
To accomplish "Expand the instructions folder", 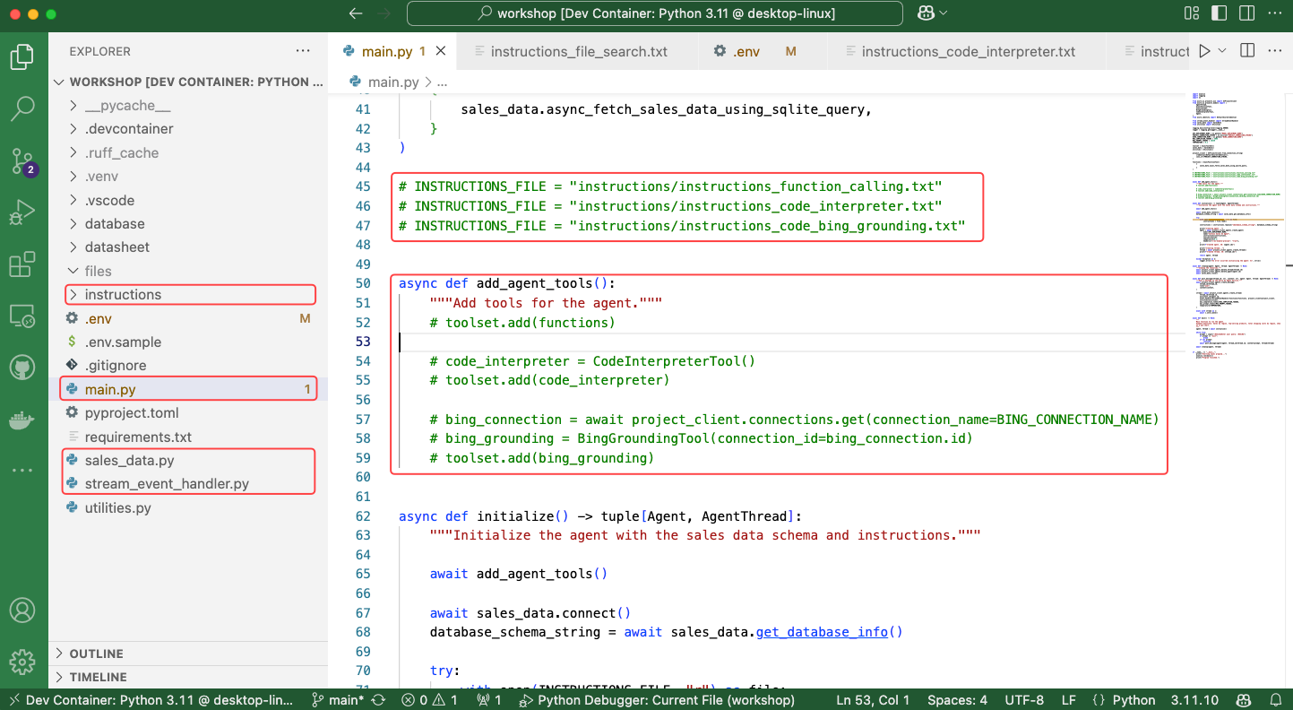I will 123,295.
